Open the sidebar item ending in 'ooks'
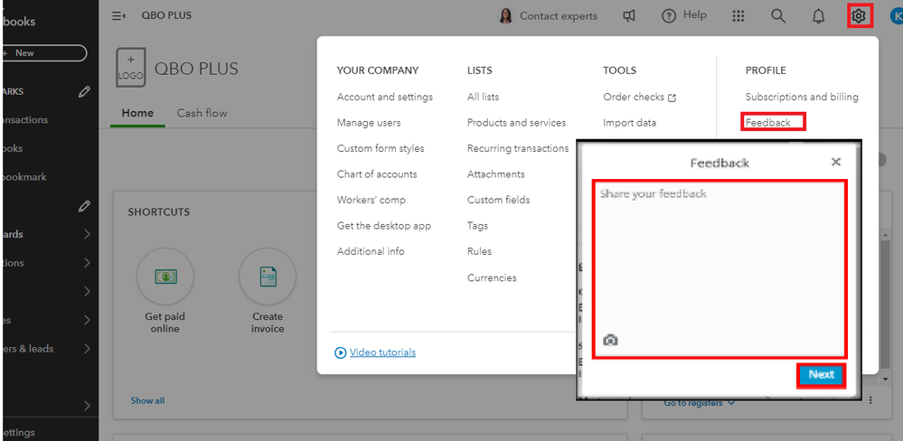Image resolution: width=903 pixels, height=441 pixels. click(12, 148)
